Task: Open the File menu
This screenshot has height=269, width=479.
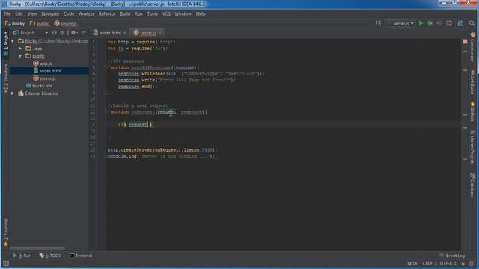Action: pos(7,14)
